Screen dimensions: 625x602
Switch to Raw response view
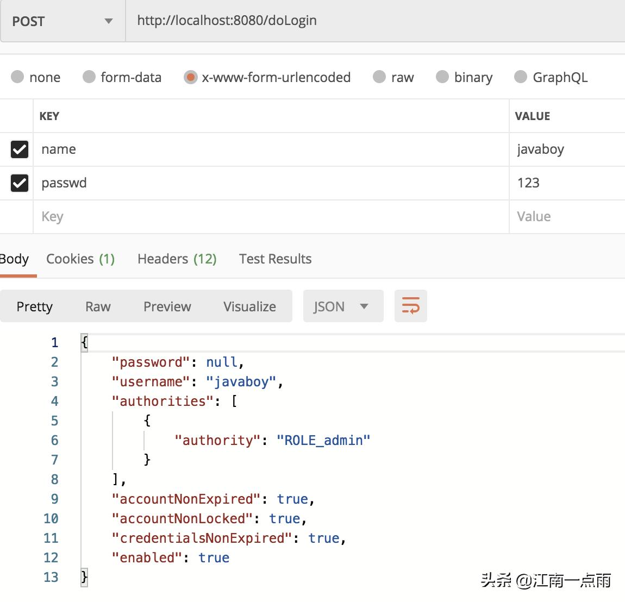98,306
